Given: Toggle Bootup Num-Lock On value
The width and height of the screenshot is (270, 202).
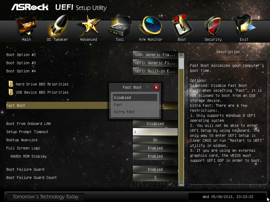Looking at the screenshot, I should (x=155, y=140).
